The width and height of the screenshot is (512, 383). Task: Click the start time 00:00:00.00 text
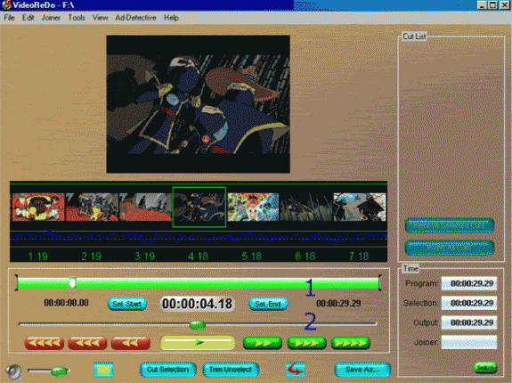tap(66, 303)
